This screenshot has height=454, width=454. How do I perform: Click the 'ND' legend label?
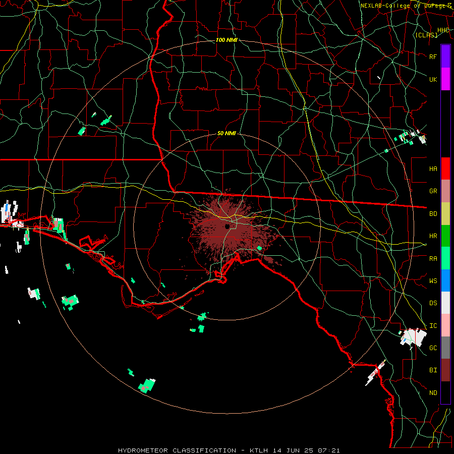coord(433,393)
